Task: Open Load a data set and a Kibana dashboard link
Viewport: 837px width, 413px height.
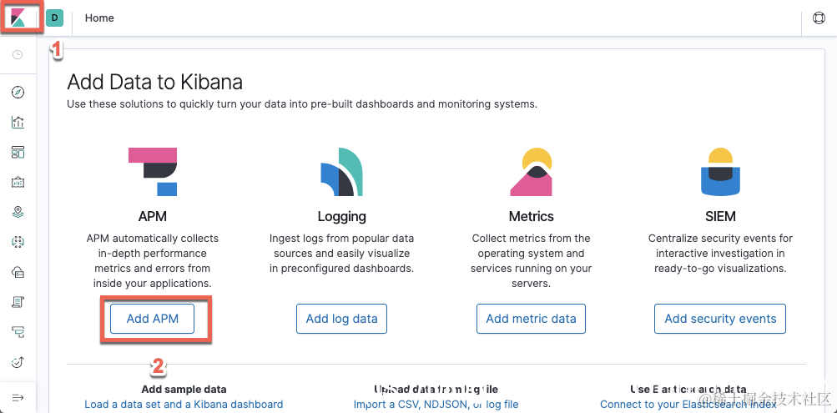Action: click(x=184, y=405)
